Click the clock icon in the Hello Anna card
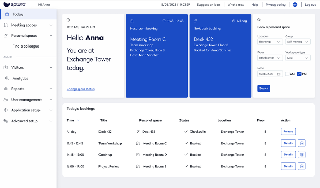The height and width of the screenshot is (188, 320). coord(68,20)
